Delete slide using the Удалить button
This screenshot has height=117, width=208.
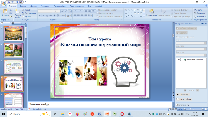pyautogui.click(x=27, y=17)
